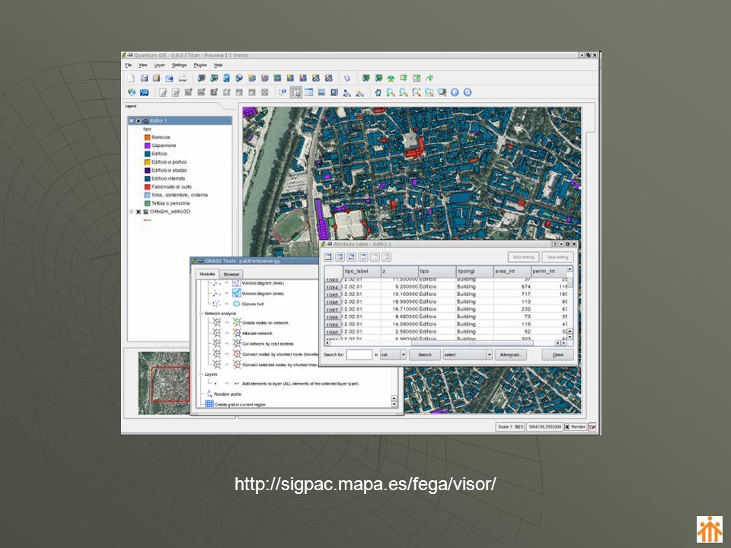Collapse the Layers group in GRASS Tools

pyautogui.click(x=201, y=374)
